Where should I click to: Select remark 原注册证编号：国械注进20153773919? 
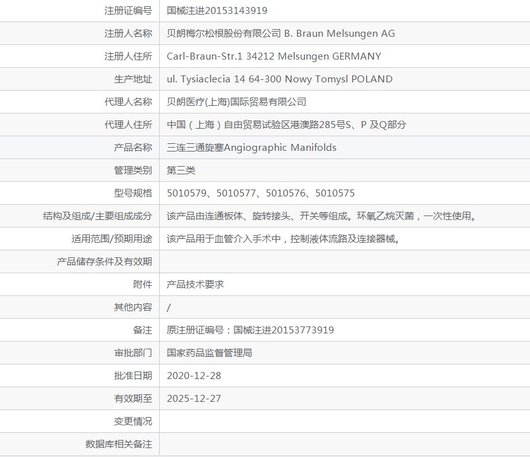250,330
